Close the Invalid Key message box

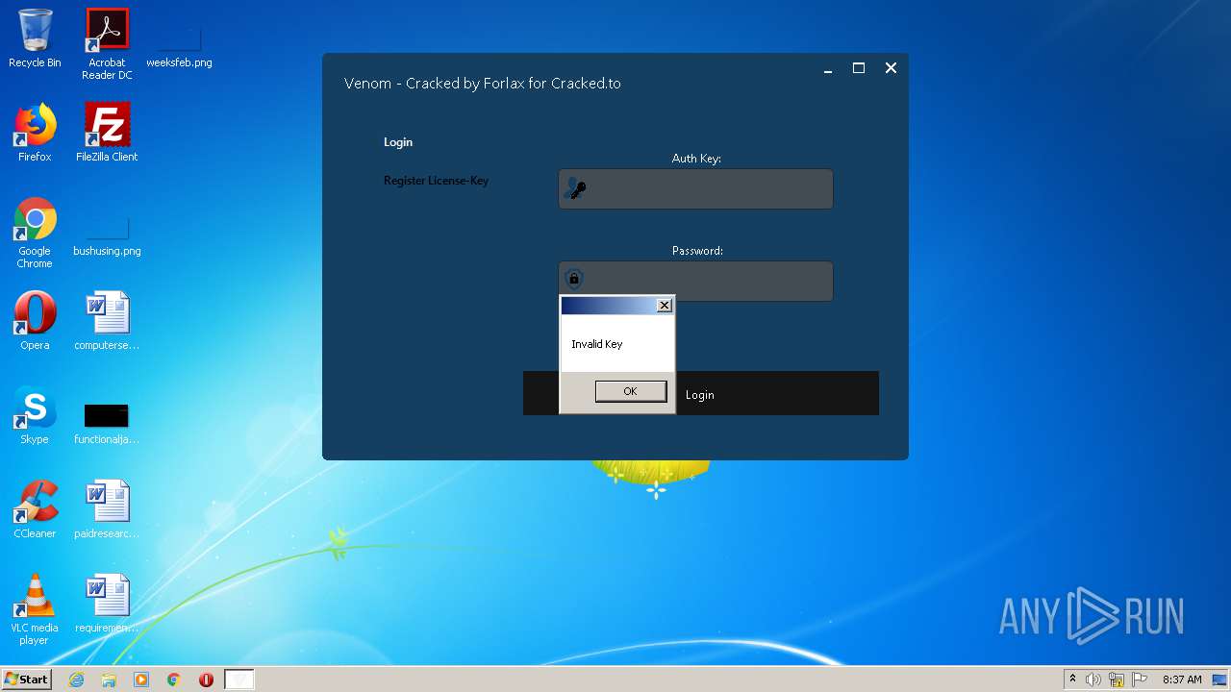(x=664, y=306)
